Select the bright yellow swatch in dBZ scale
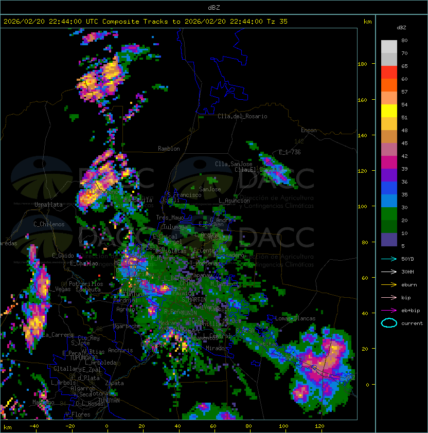Screen dimensions: 428x433 pos(389,111)
